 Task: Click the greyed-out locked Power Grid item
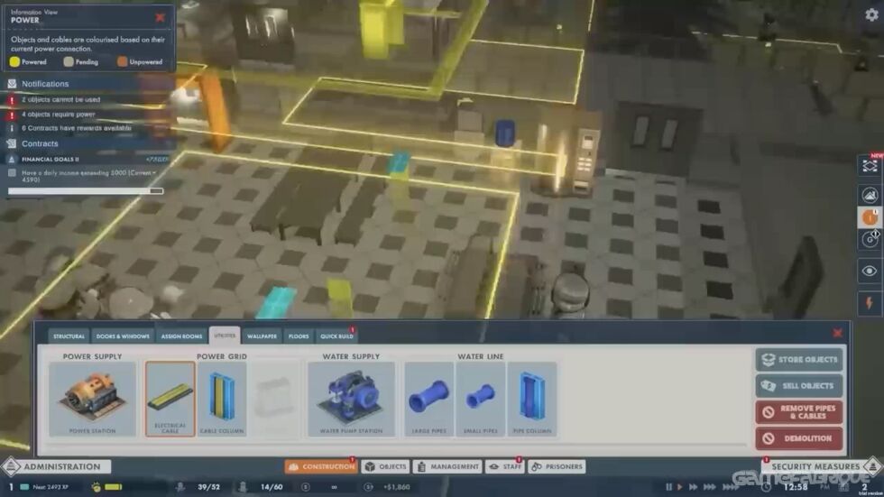pyautogui.click(x=274, y=399)
